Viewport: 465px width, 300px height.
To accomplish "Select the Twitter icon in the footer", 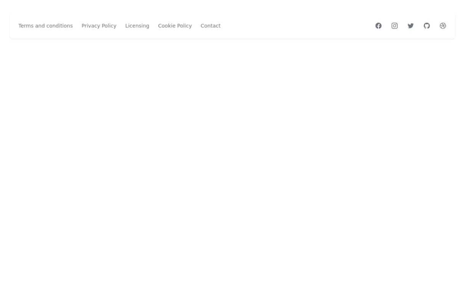I will tap(410, 26).
